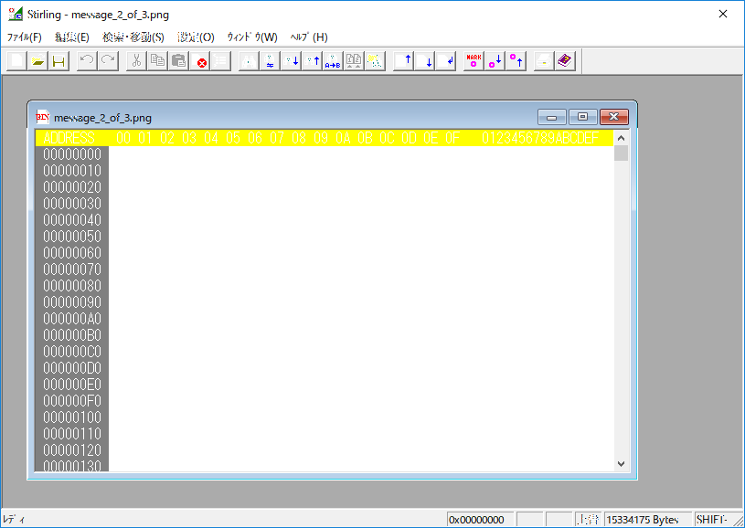The image size is (745, 528).
Task: Click the yellow highlight search icon
Action: (x=375, y=61)
